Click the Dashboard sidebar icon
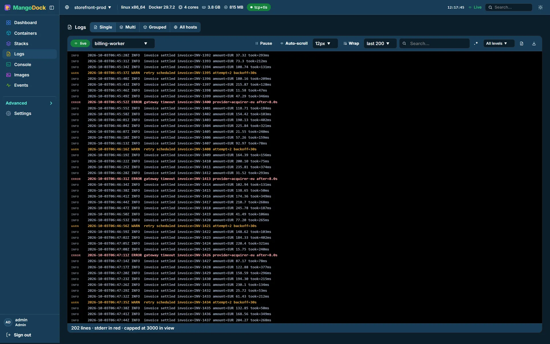Screen dimensions: 550x344 coord(9,23)
